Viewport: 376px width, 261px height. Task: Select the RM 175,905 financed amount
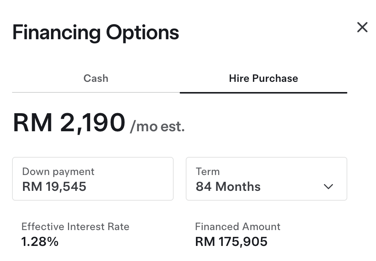pos(231,242)
